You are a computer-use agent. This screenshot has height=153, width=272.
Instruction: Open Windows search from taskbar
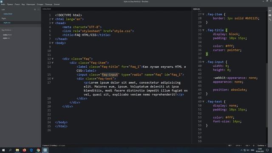[x=10, y=150]
